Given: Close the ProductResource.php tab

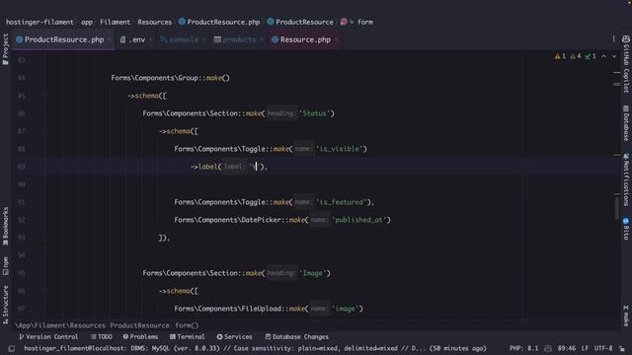Looking at the screenshot, I should click(110, 39).
